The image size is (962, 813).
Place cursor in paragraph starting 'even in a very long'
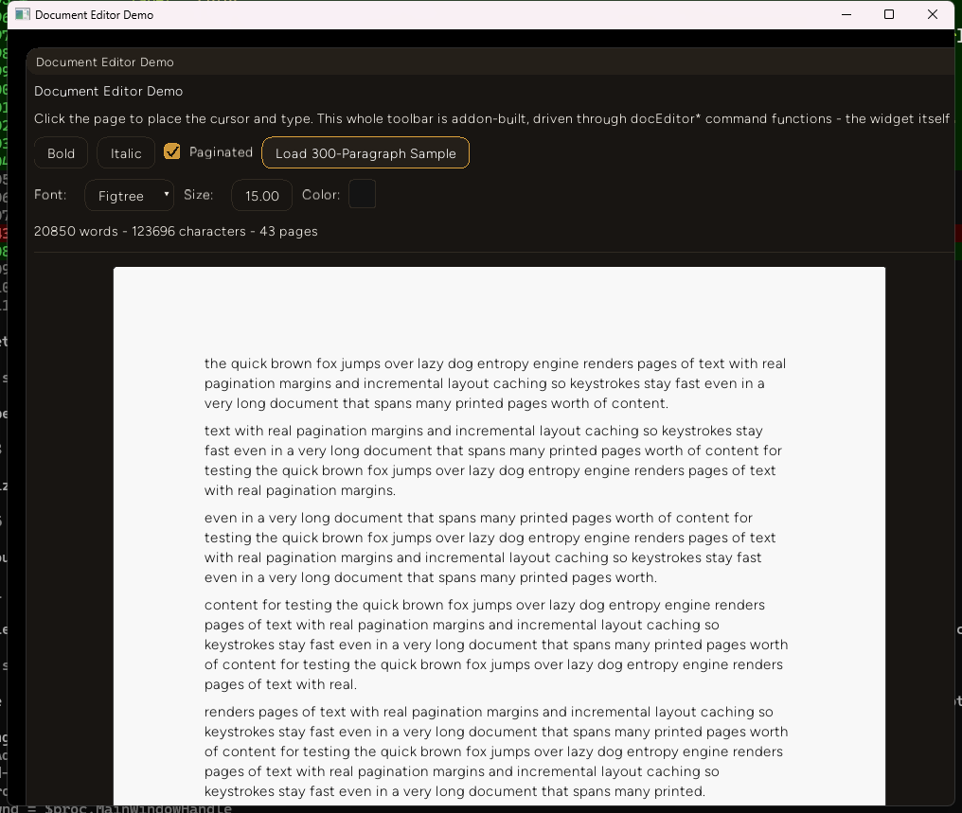point(490,547)
